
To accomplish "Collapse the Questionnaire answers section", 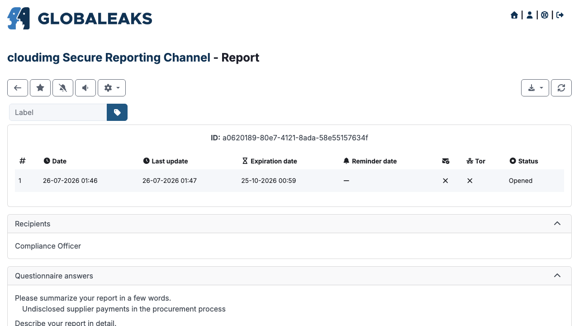I will pos(557,276).
